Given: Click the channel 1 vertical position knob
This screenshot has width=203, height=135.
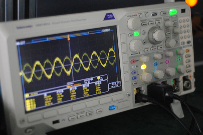Looking at the screenshot, I should [x=145, y=59].
